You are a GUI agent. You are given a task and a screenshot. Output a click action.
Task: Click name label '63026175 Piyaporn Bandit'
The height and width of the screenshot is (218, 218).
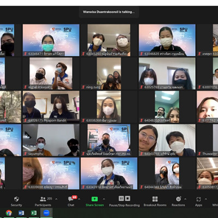[47, 120]
